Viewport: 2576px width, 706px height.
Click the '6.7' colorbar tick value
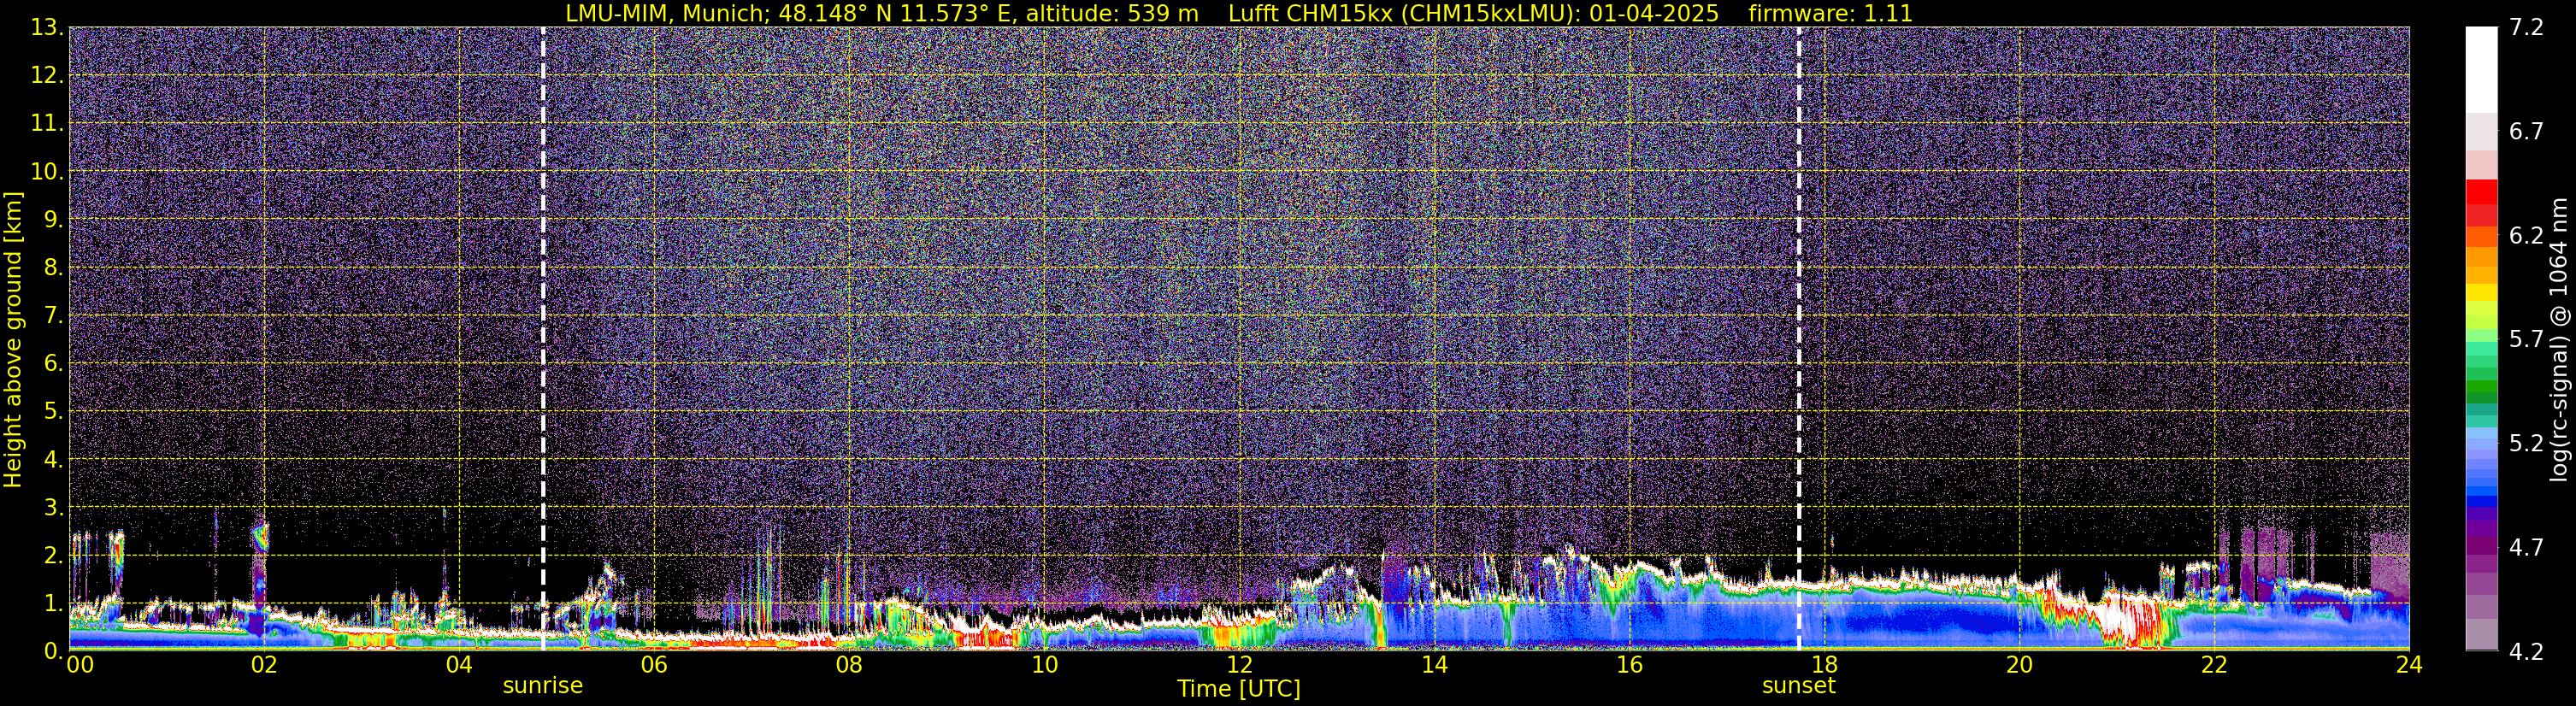pyautogui.click(x=2526, y=132)
